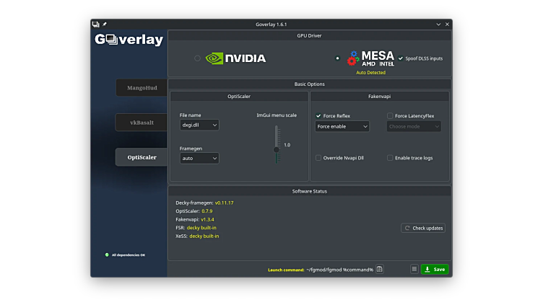Uncheck Force Reflex option
Screen dimensions: 543x305
(x=318, y=115)
